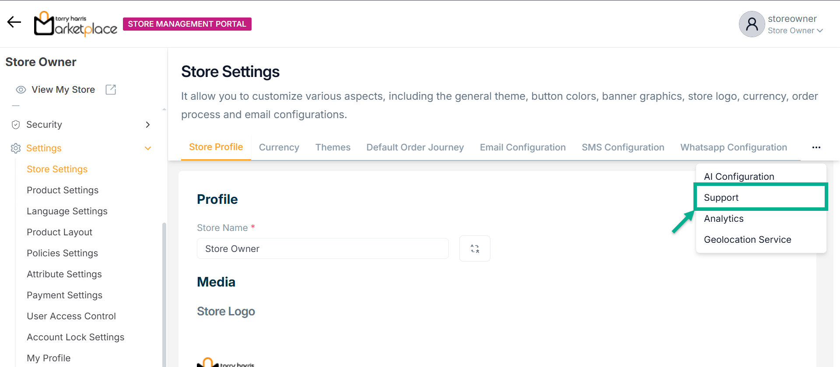The image size is (840, 367).
Task: Click the Store Name input field
Action: (322, 248)
